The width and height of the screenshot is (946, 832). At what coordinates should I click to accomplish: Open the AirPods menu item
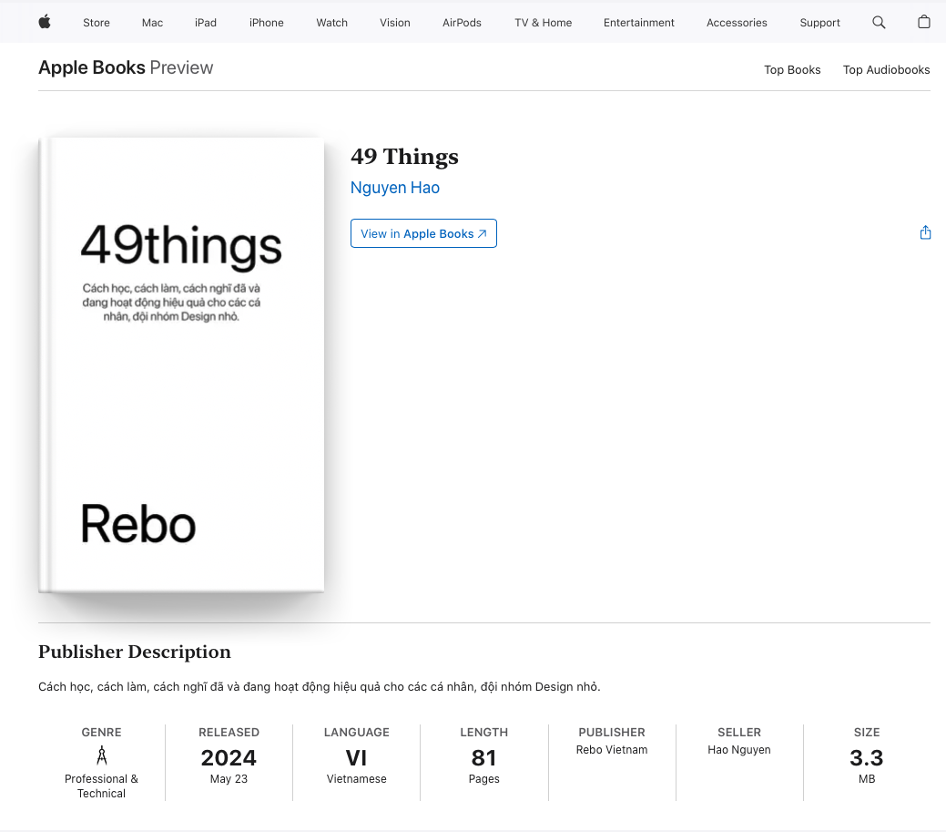pos(462,23)
